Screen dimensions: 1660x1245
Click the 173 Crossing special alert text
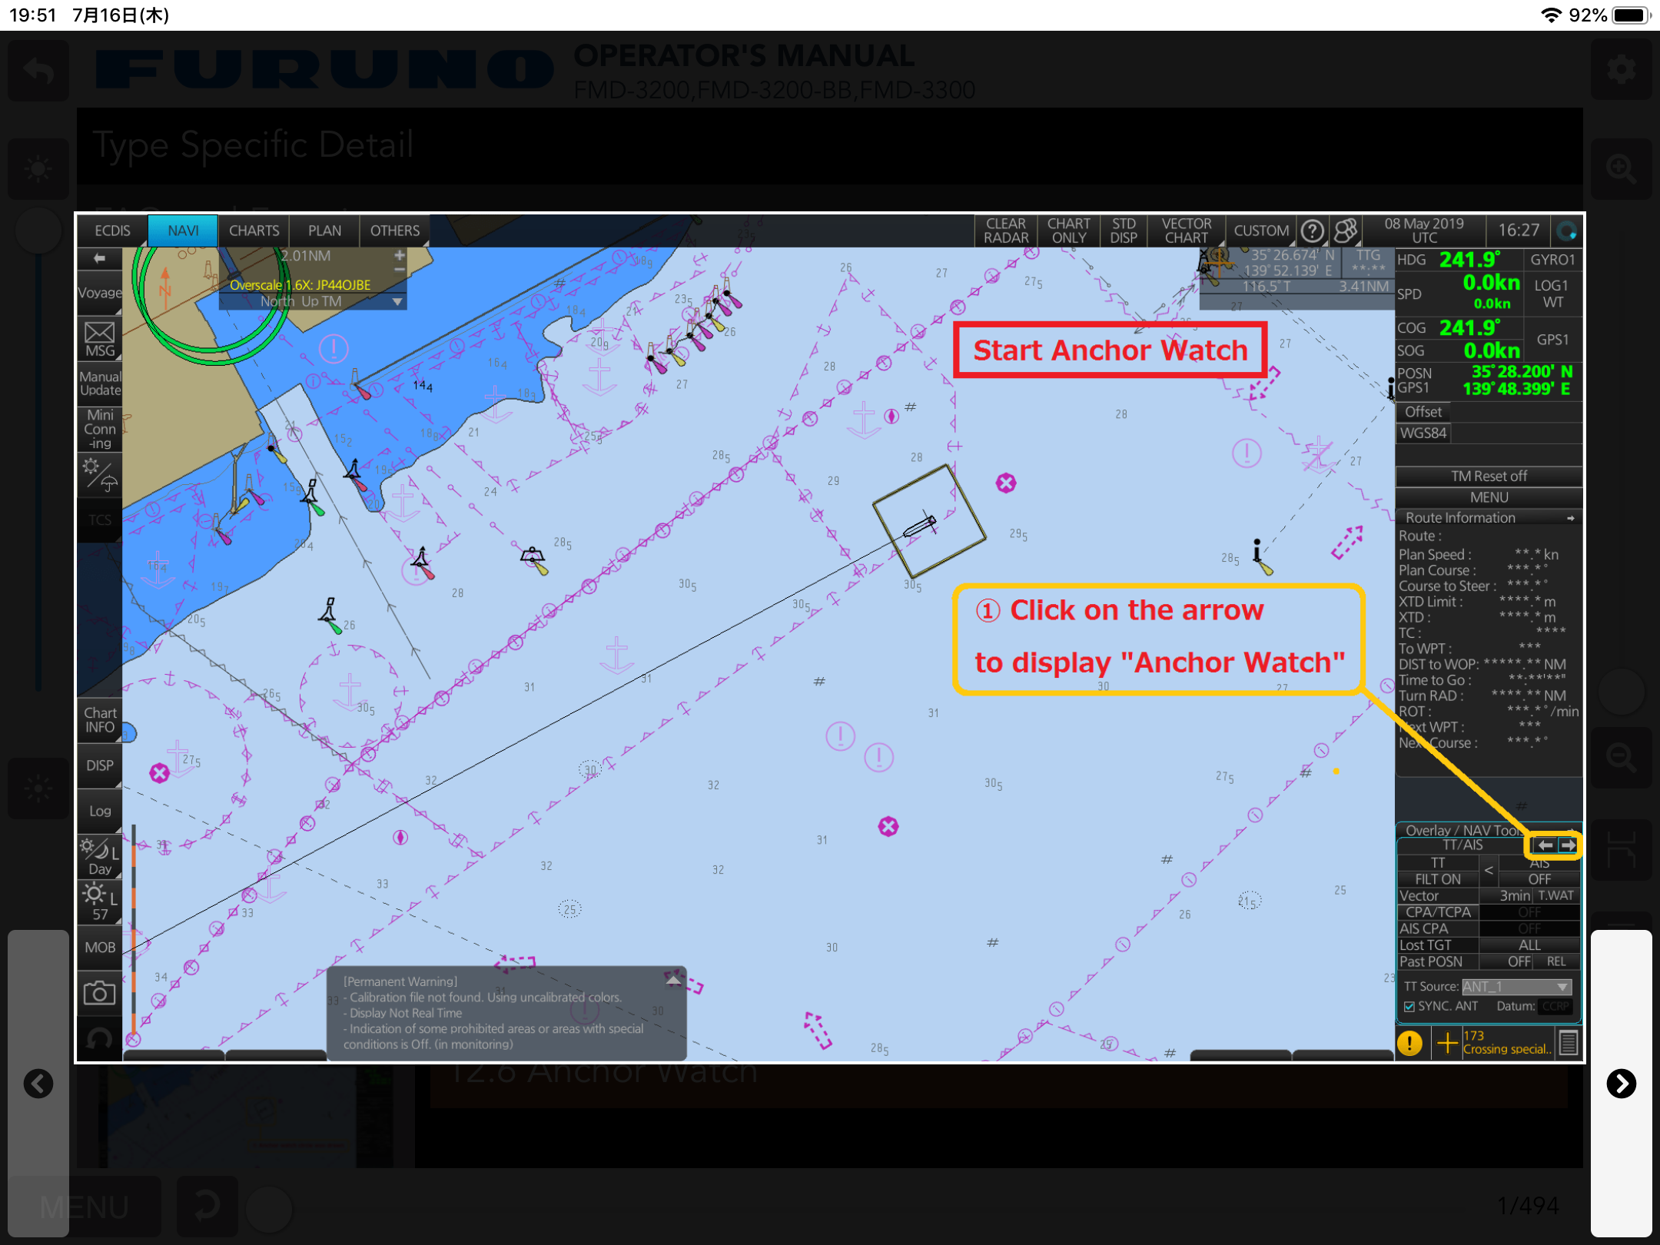(1508, 1043)
